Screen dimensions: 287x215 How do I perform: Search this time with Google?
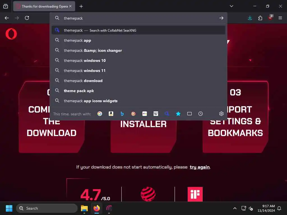point(100,114)
